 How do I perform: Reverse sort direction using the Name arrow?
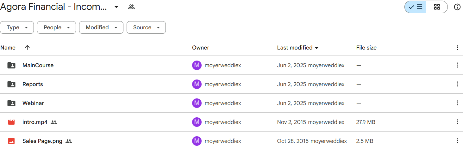tap(27, 48)
